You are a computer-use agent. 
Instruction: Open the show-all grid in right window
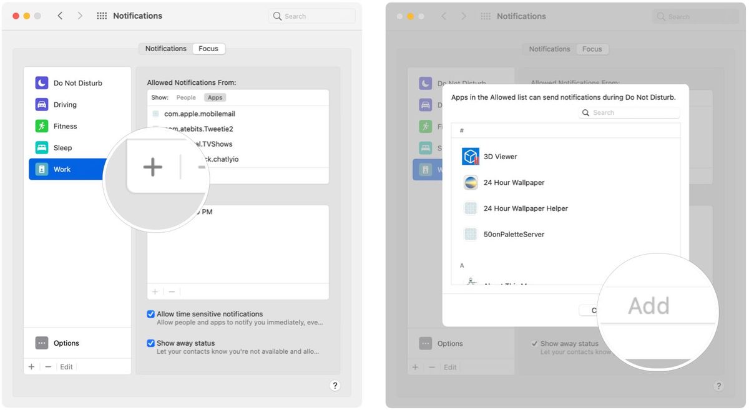(486, 16)
